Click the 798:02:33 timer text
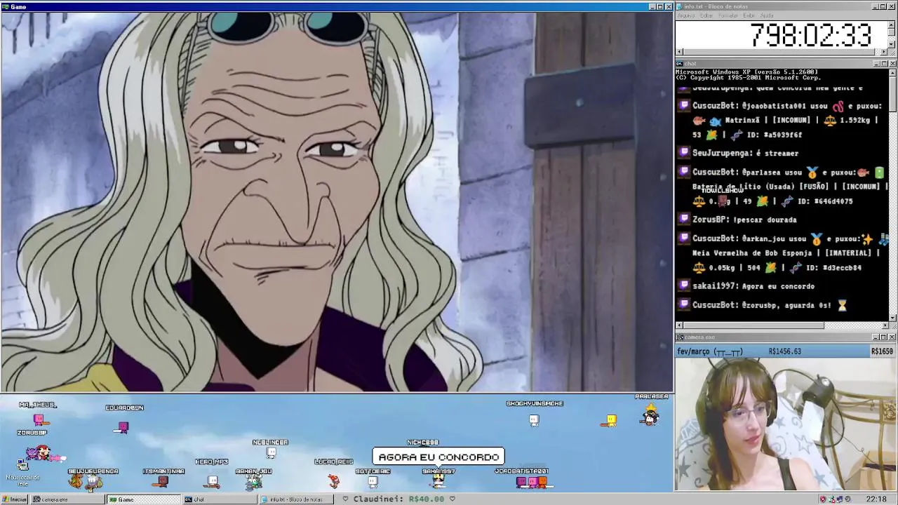Screen dimensions: 898x505 (810, 35)
